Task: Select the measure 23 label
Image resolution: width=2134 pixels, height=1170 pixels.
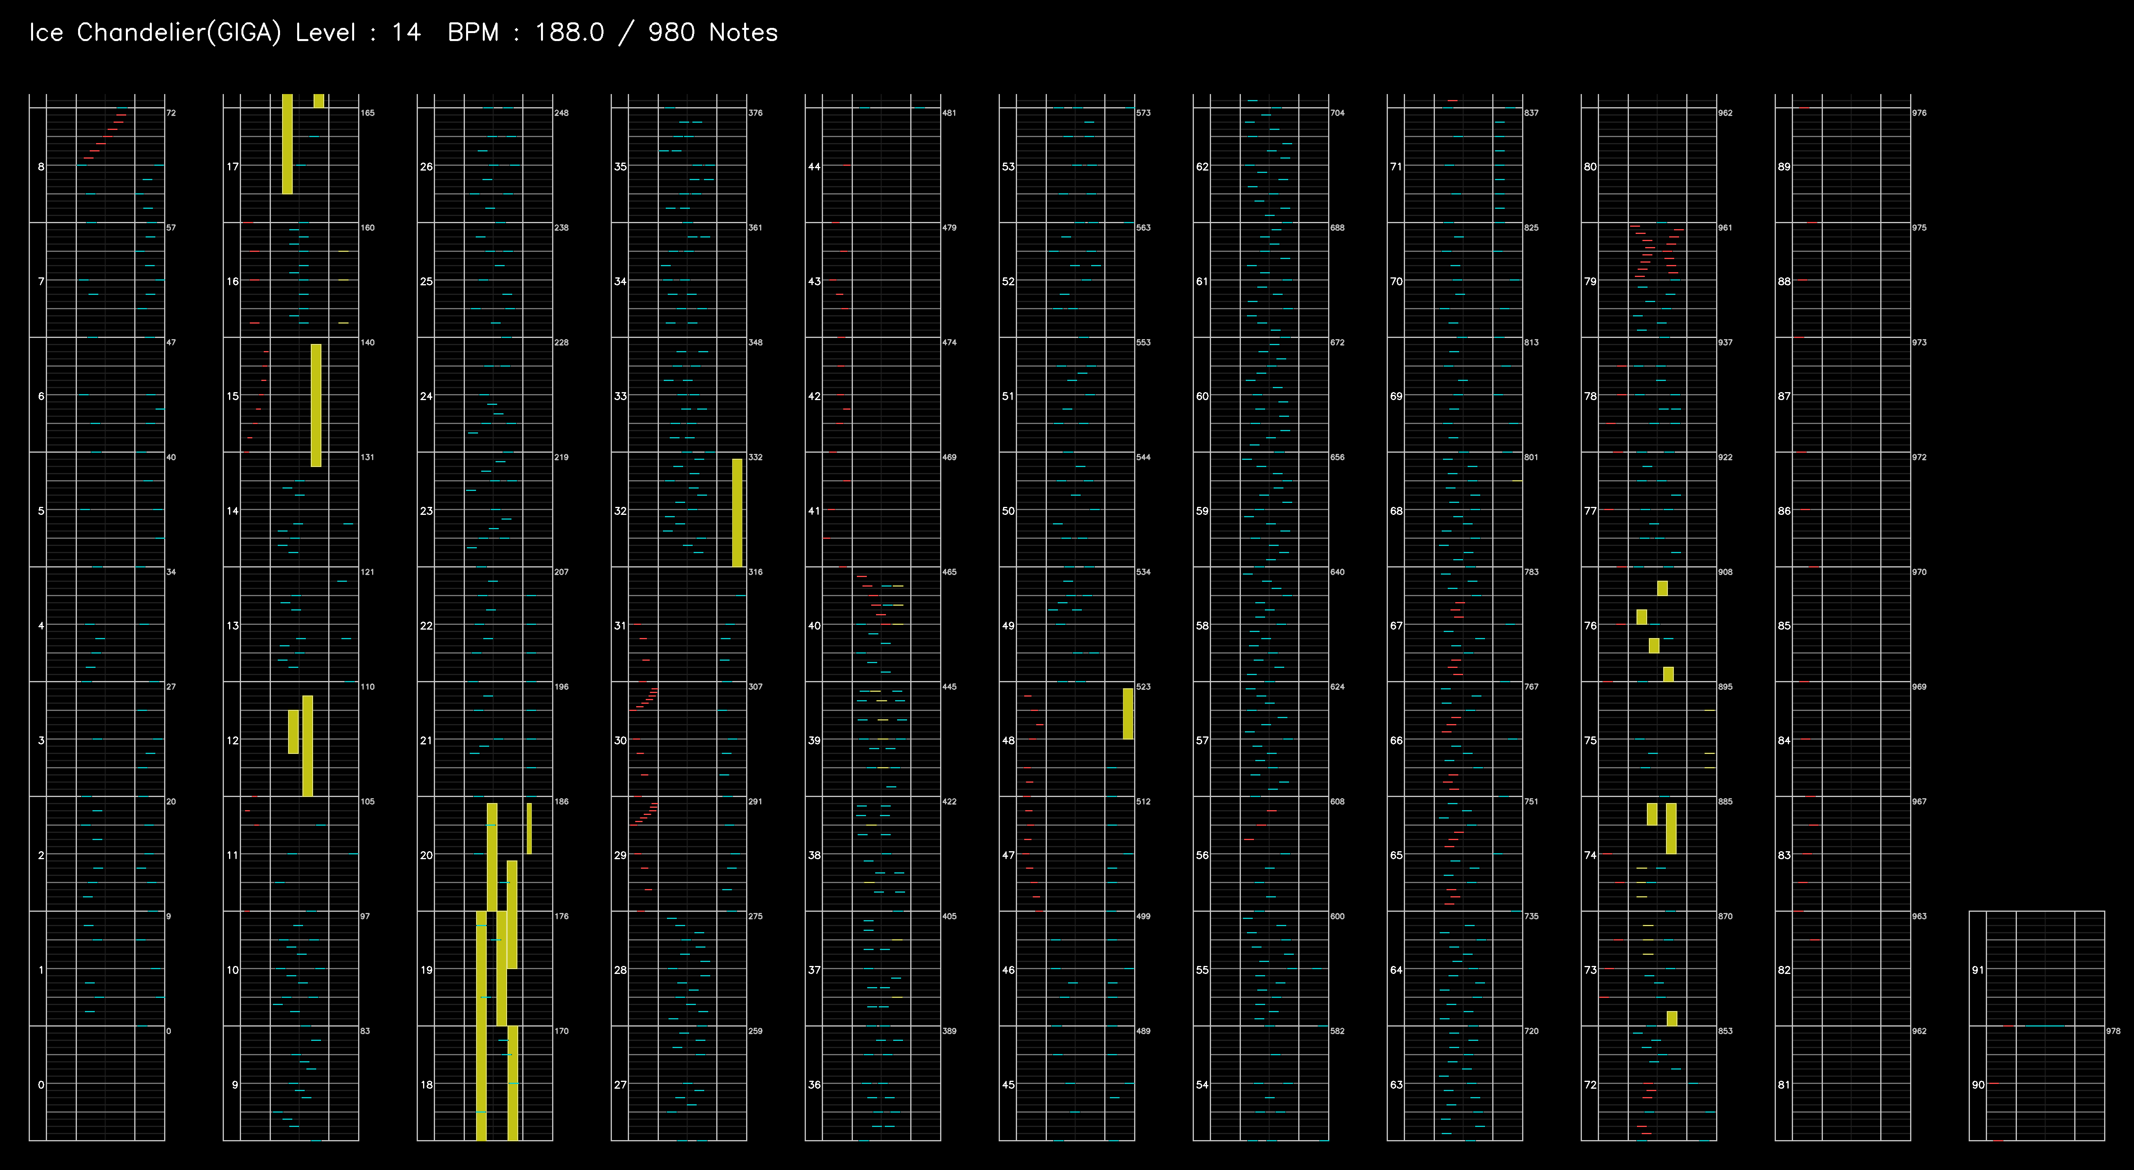Action: click(426, 511)
